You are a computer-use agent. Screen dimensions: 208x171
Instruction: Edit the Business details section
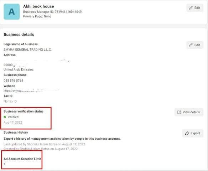(x=194, y=45)
